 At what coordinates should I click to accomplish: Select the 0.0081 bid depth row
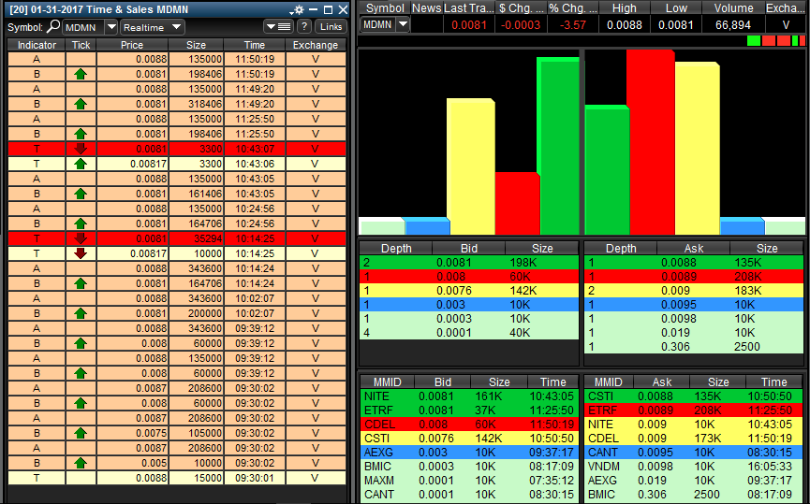(468, 263)
